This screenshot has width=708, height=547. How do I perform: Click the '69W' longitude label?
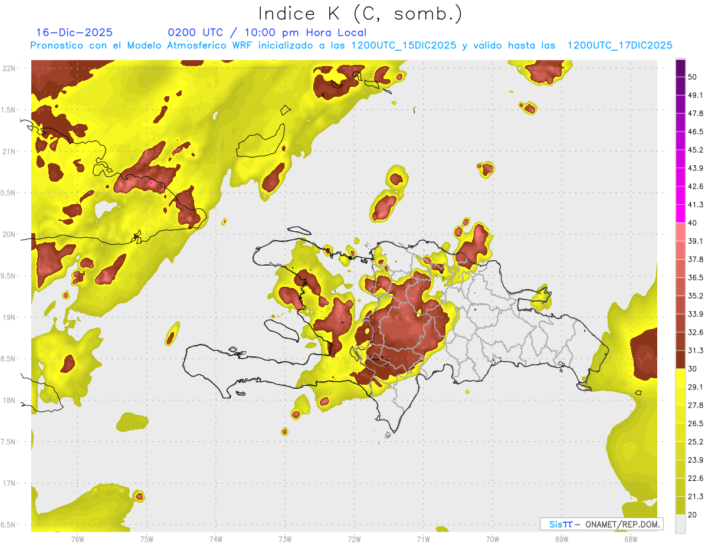pos(562,539)
